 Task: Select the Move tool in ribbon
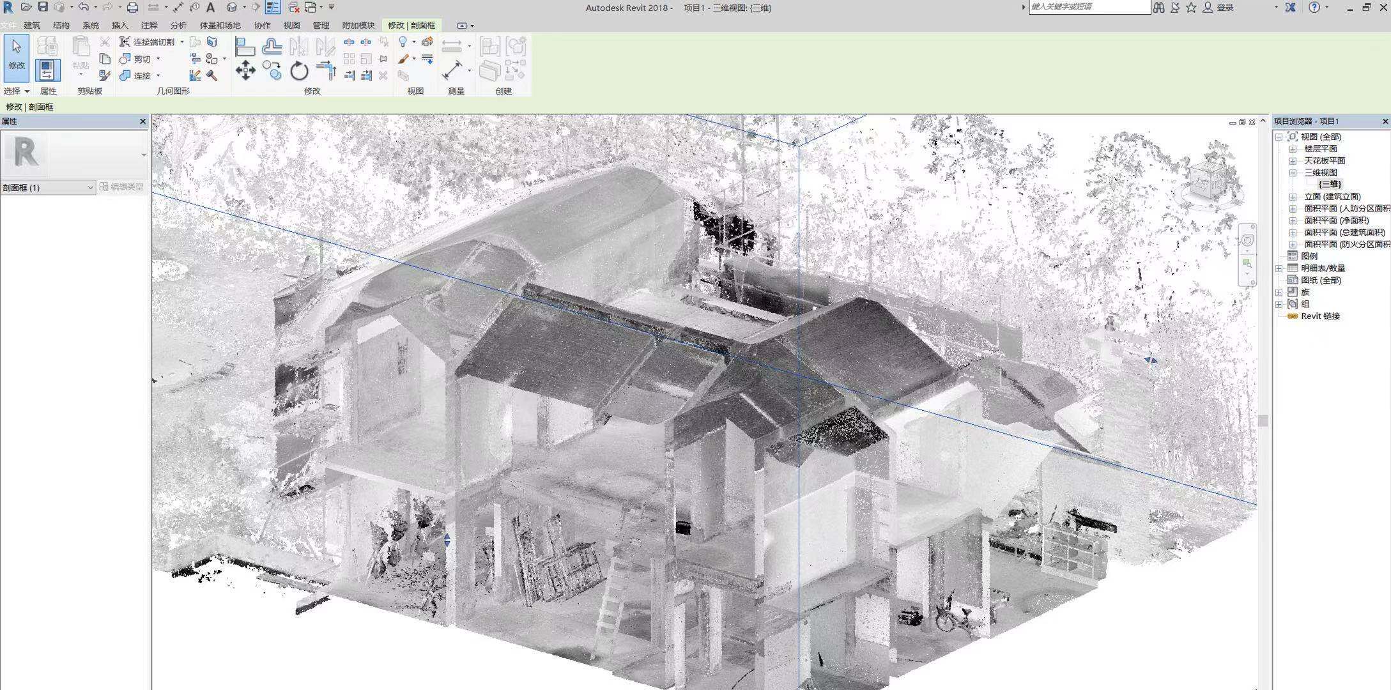[245, 70]
